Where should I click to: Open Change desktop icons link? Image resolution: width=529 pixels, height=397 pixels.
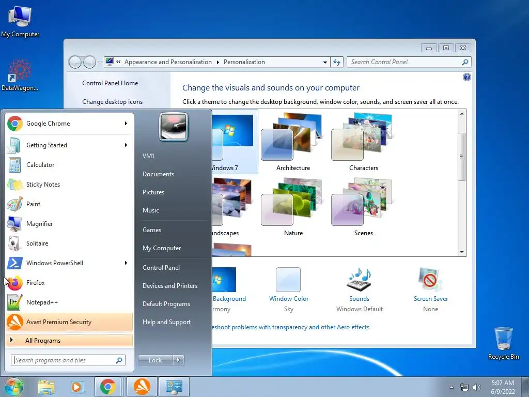click(112, 102)
